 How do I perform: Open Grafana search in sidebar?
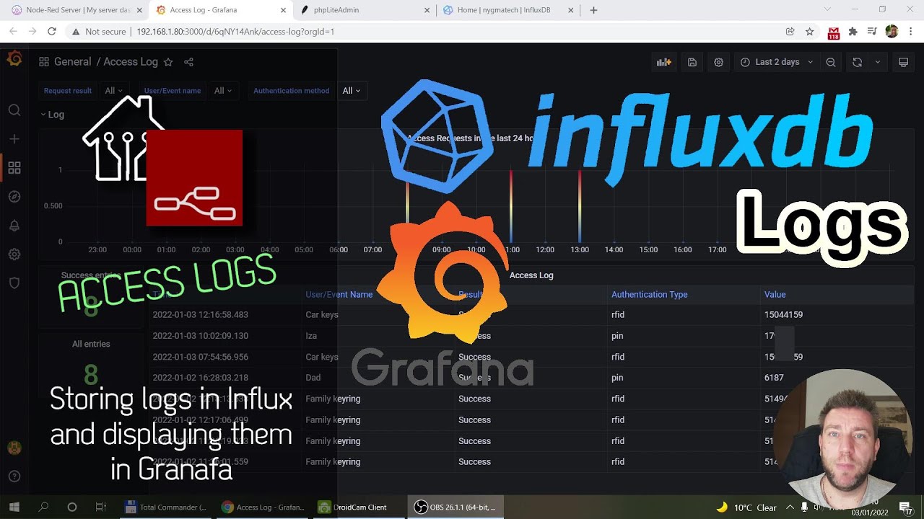click(x=14, y=110)
